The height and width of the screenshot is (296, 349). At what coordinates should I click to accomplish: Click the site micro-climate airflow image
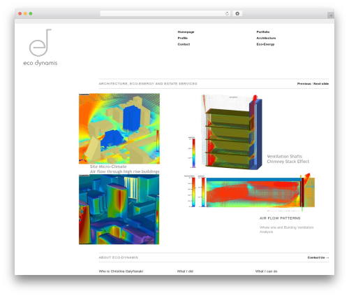click(119, 129)
